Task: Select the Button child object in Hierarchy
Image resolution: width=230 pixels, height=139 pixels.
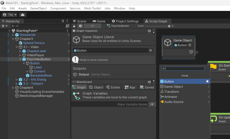Action: [x=35, y=63]
